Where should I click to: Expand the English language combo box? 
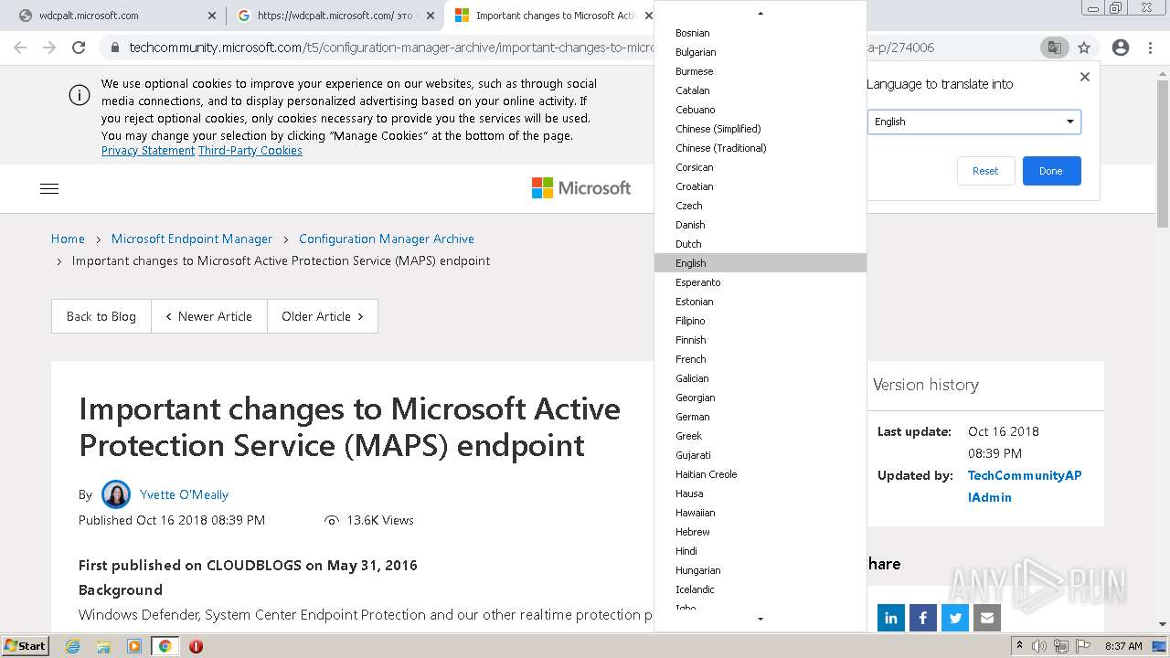point(973,122)
